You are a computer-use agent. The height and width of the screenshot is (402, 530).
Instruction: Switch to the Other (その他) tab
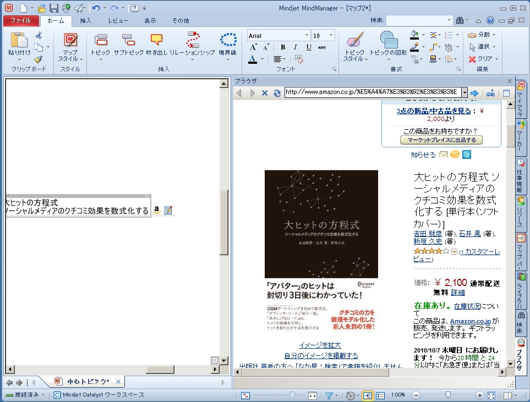[x=181, y=20]
